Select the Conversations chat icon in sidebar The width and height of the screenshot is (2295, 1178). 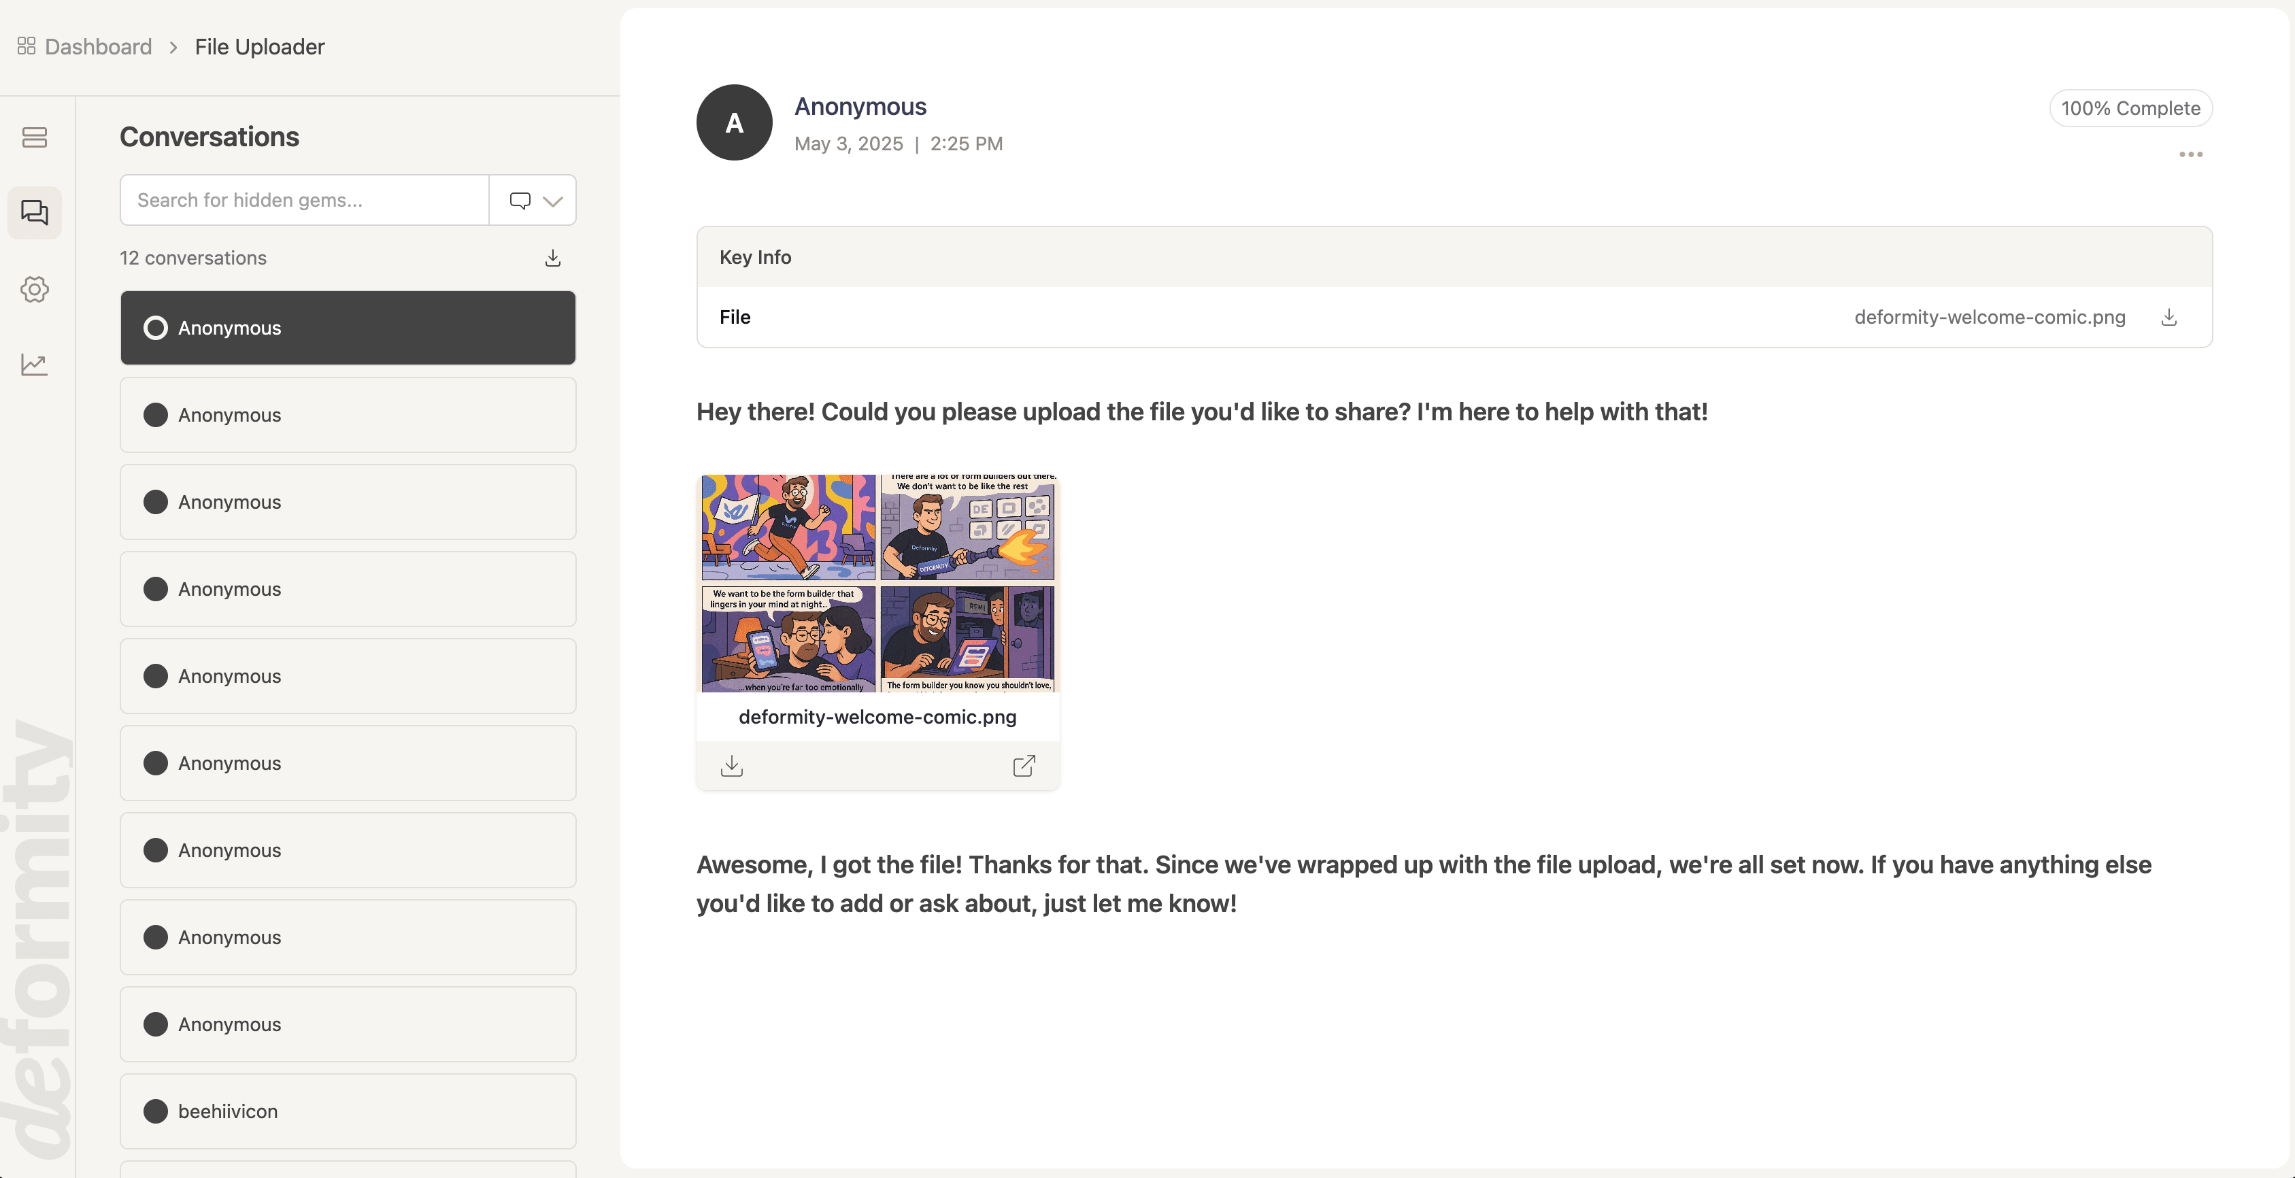[x=34, y=213]
